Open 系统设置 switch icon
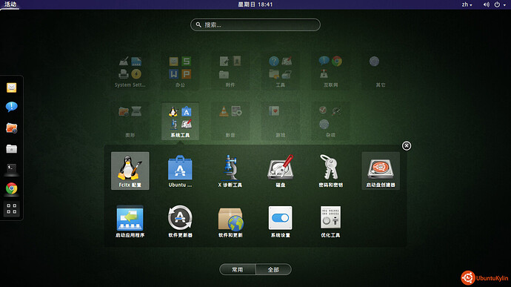This screenshot has width=511, height=287. (280, 221)
